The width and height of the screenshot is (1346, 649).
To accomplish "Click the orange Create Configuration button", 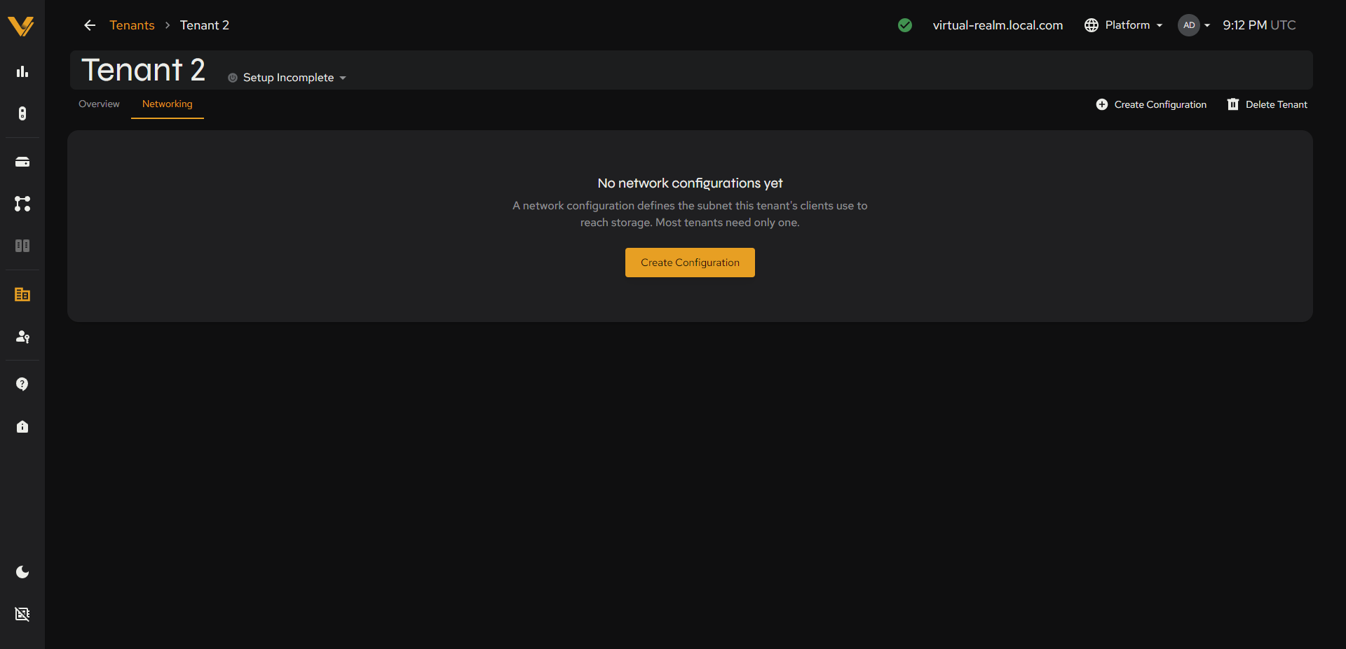I will (x=690, y=263).
